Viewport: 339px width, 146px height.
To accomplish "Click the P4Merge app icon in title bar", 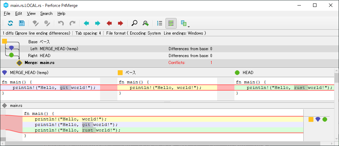I will [x=6, y=6].
